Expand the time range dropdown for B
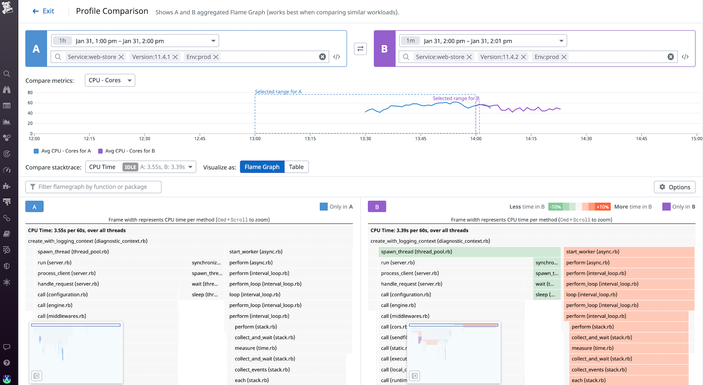 coord(561,41)
